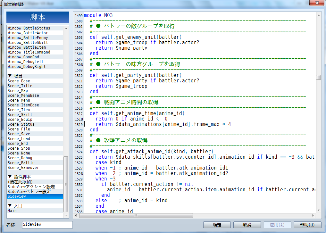
Task: Click the code editor vertical scrollbar thumb
Action: tap(319, 77)
